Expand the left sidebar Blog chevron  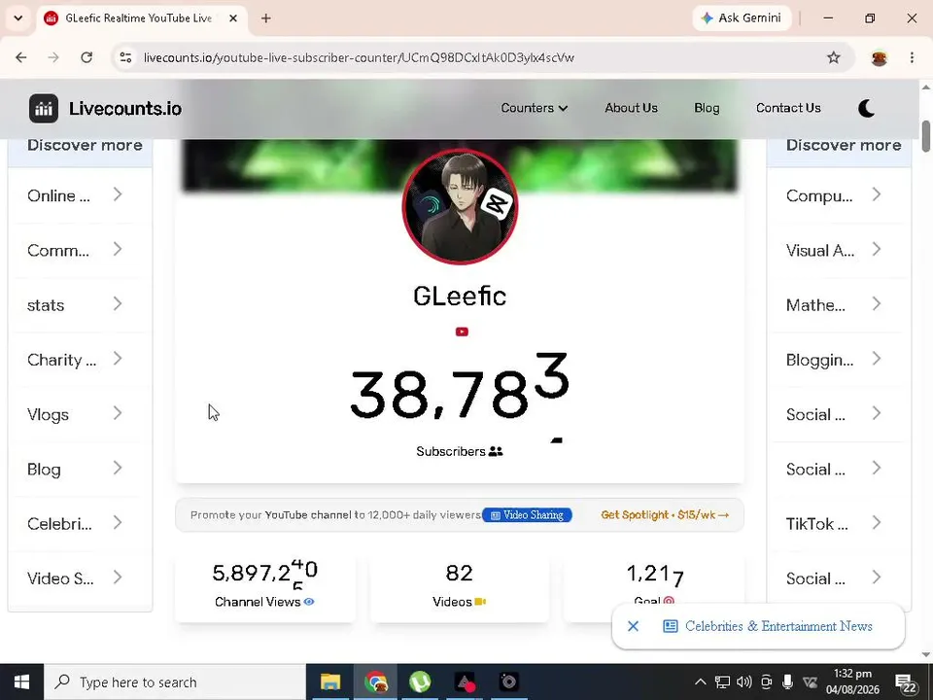pos(118,469)
